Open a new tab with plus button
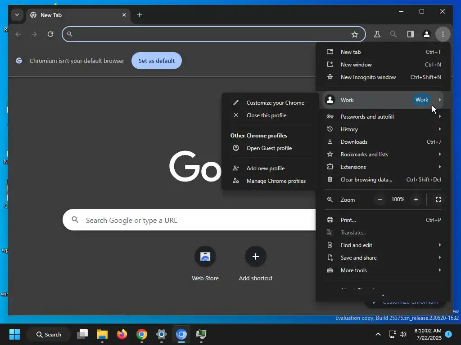The width and height of the screenshot is (461, 345). 140,15
